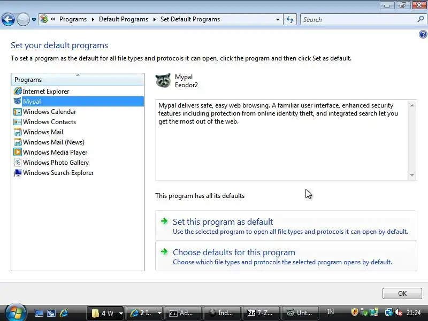Open the recent pages dropdown arrow
The image size is (428, 321).
(x=34, y=20)
